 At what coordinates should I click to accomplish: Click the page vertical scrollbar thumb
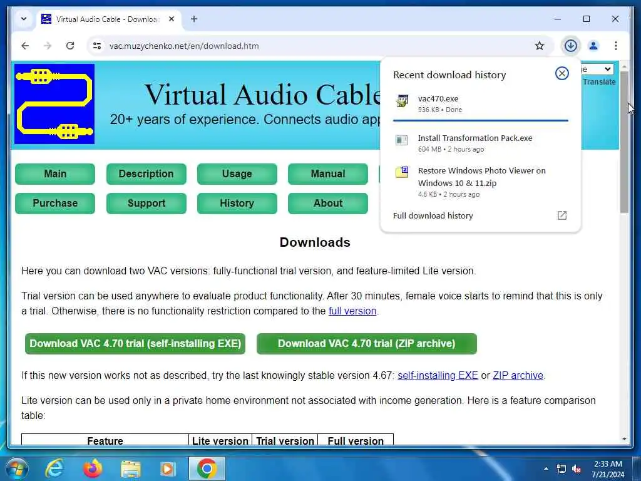[x=624, y=142]
